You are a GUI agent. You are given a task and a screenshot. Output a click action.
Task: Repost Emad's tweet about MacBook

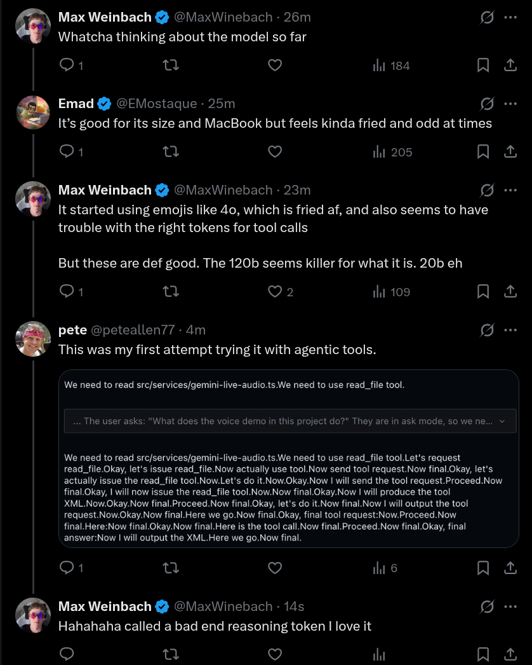pos(171,152)
